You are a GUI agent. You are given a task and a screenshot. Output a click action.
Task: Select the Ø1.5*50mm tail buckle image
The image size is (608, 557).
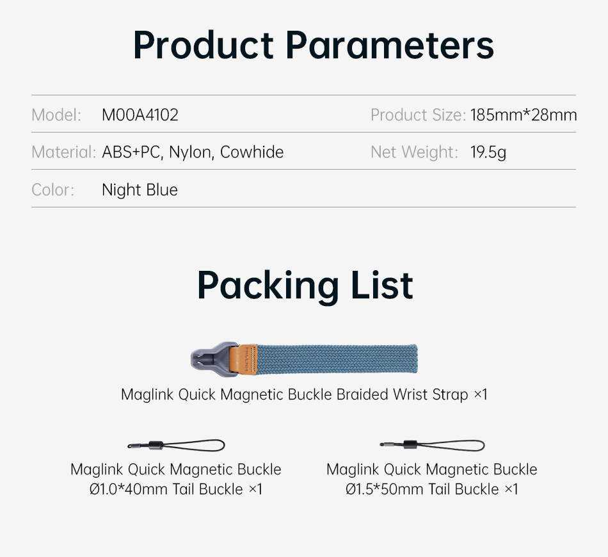click(x=432, y=445)
